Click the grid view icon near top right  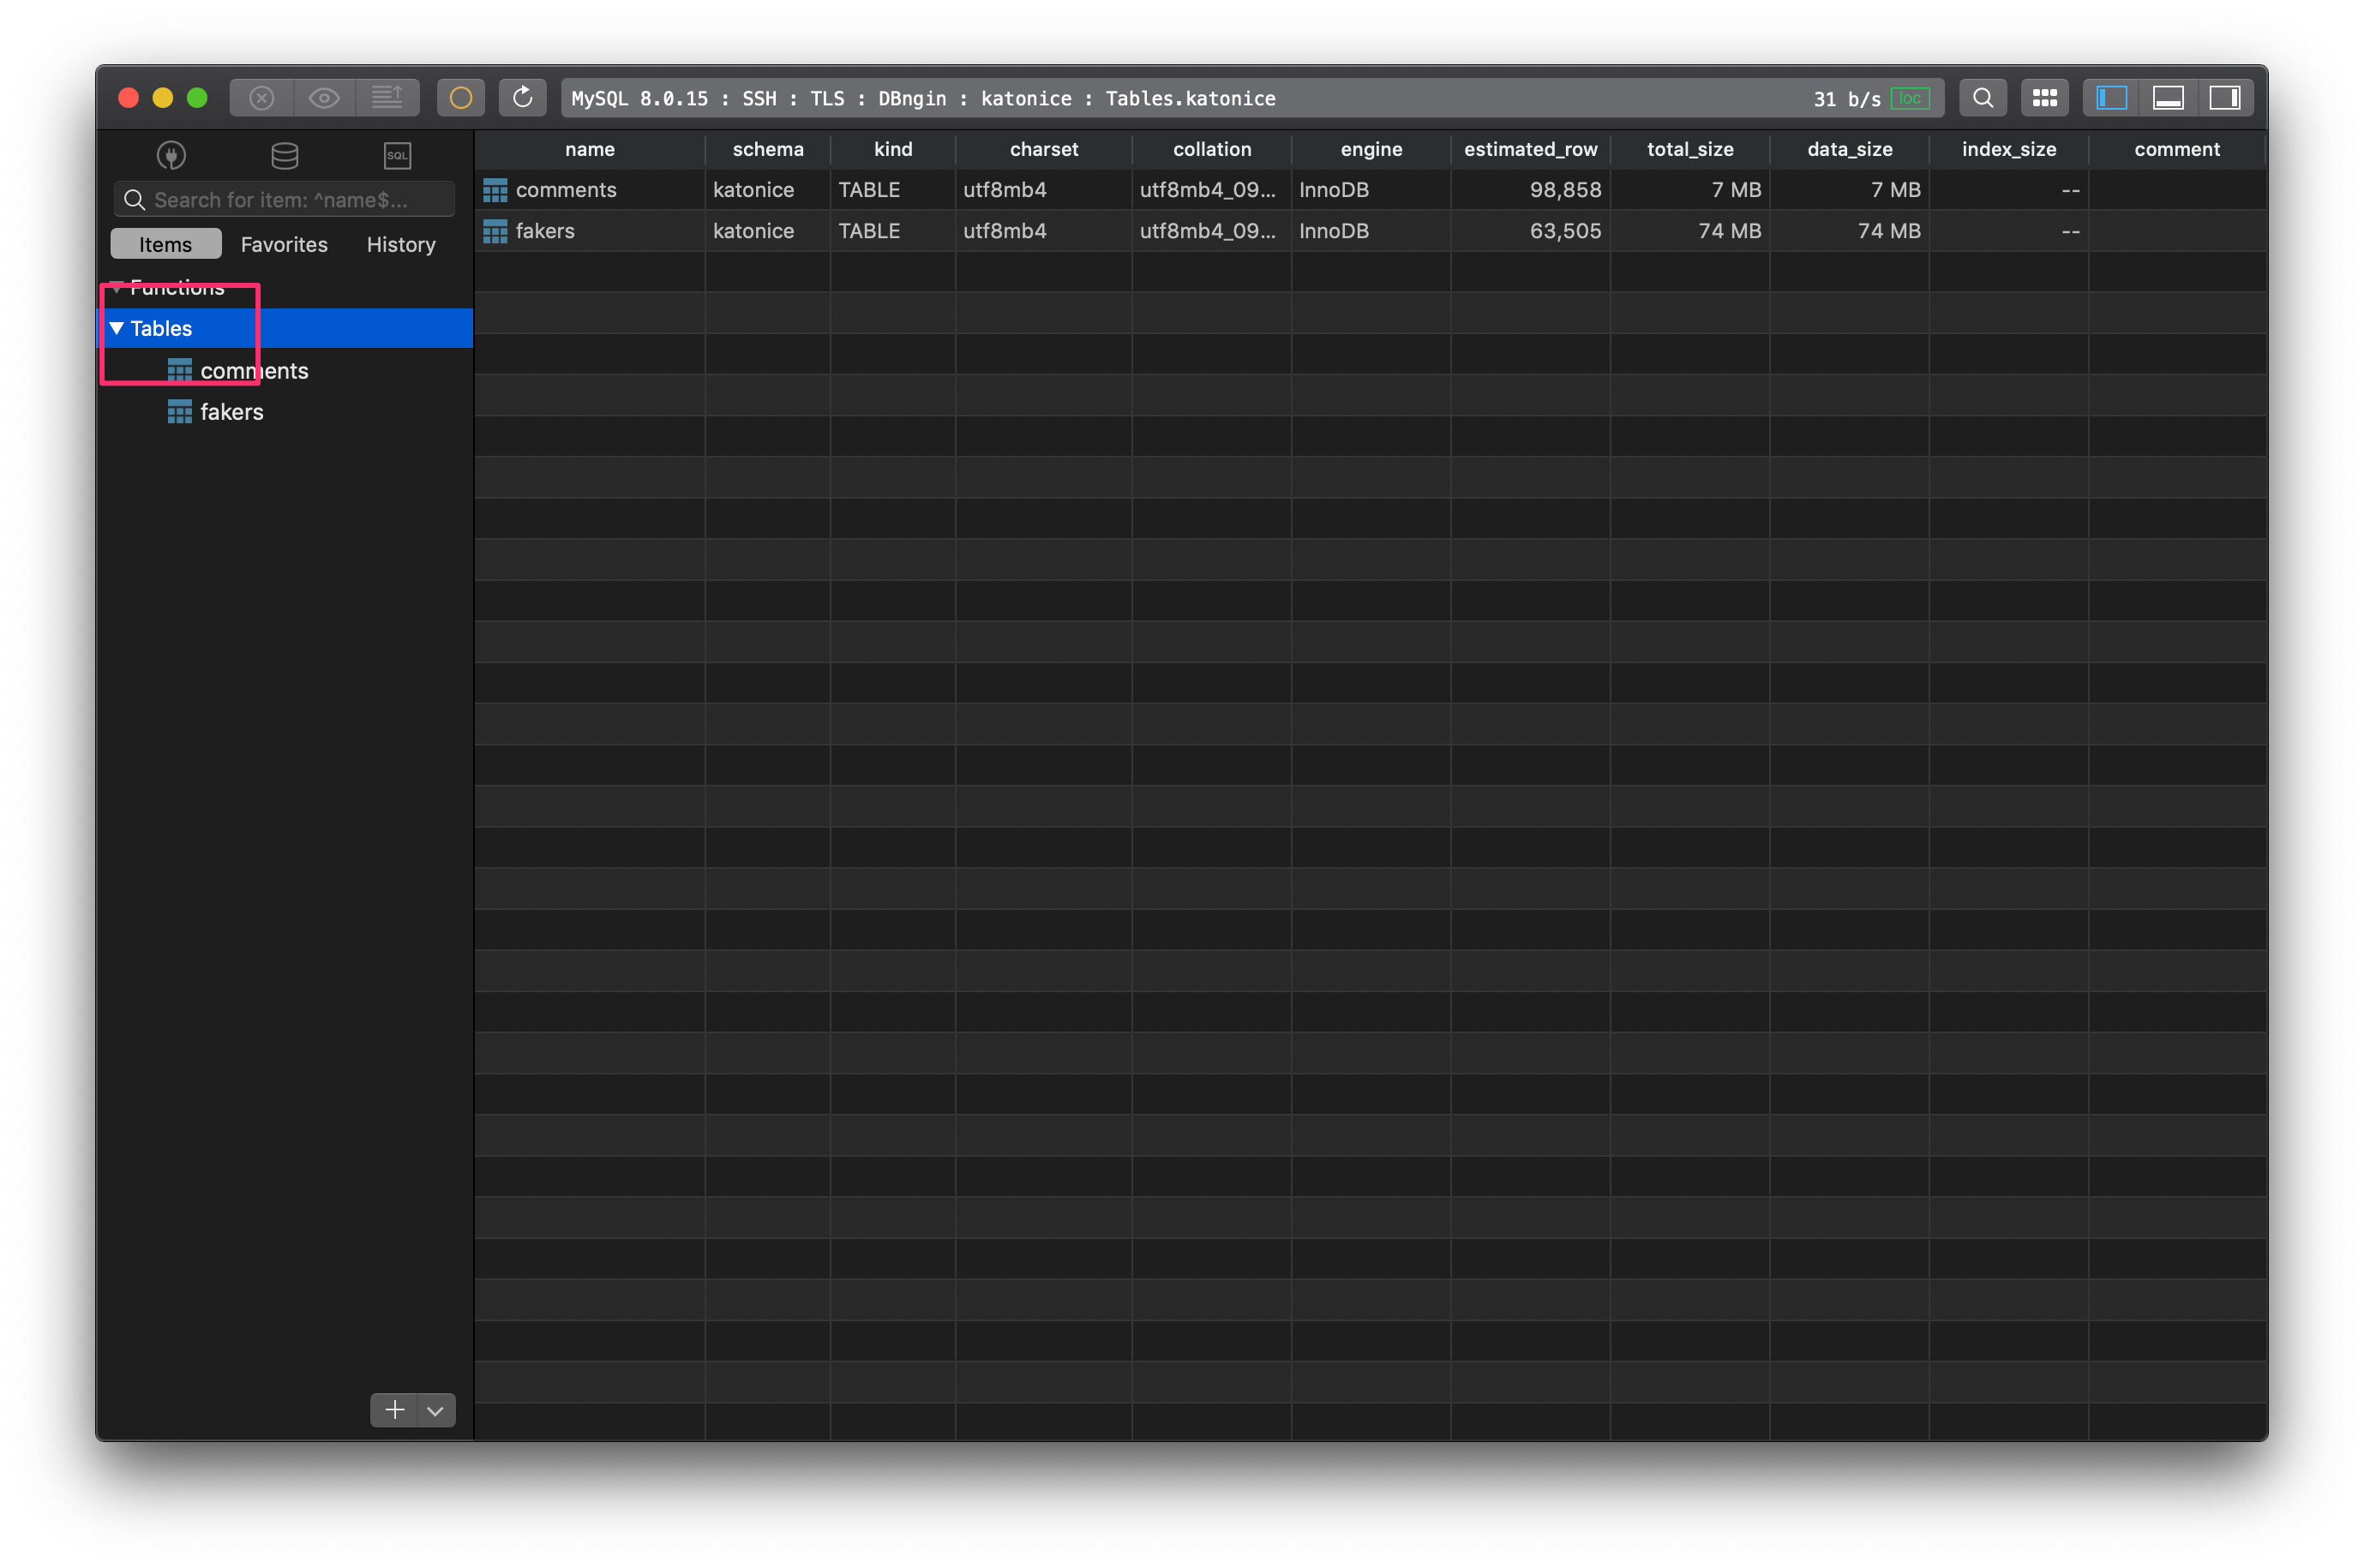[x=2044, y=97]
